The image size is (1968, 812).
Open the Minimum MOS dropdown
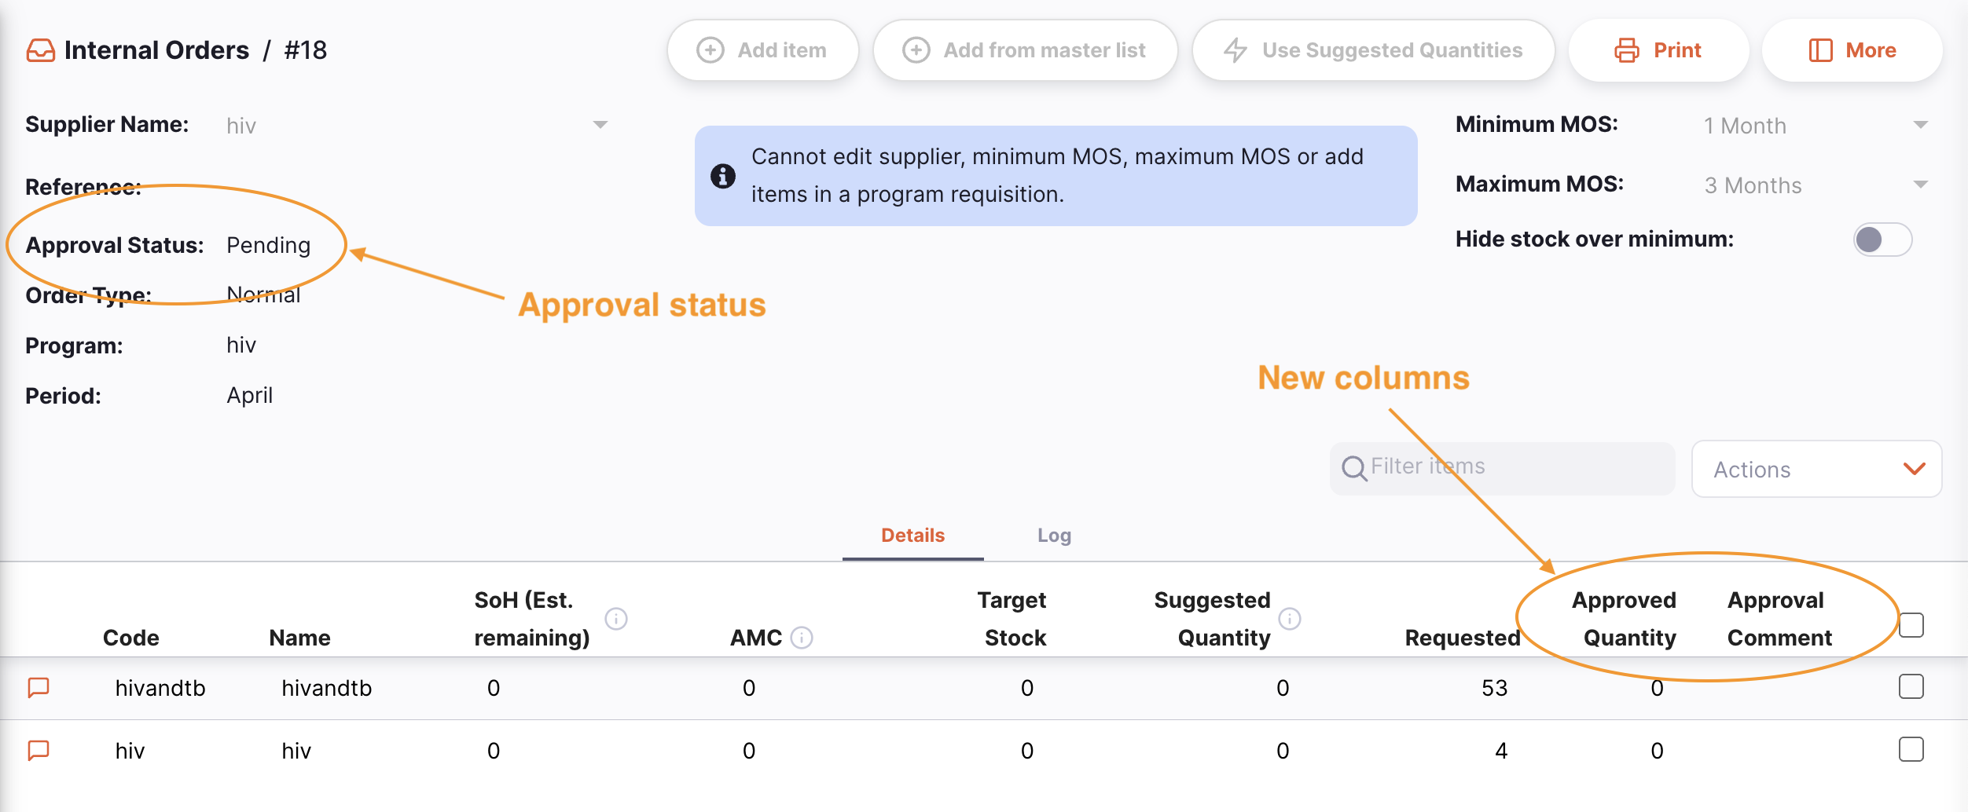coord(1920,126)
